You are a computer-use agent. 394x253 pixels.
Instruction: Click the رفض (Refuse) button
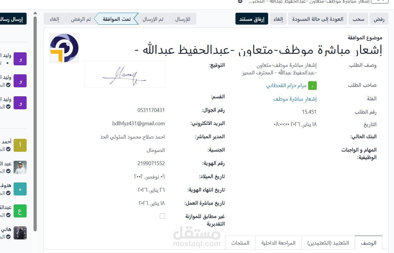(379, 19)
